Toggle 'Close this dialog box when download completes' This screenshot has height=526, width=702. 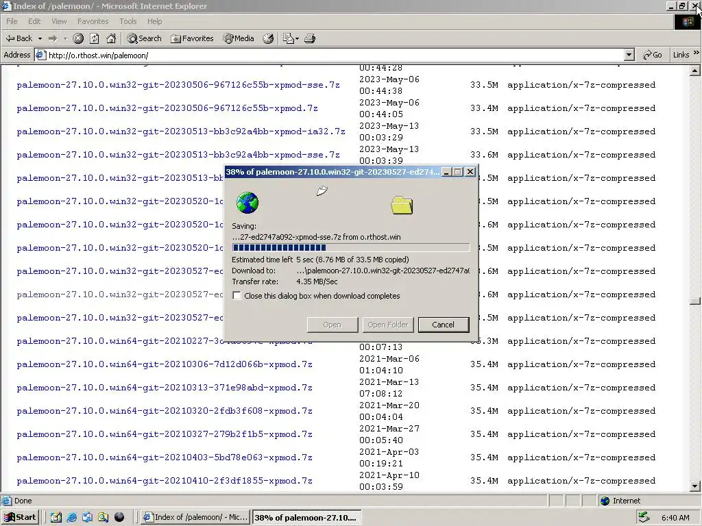point(237,296)
